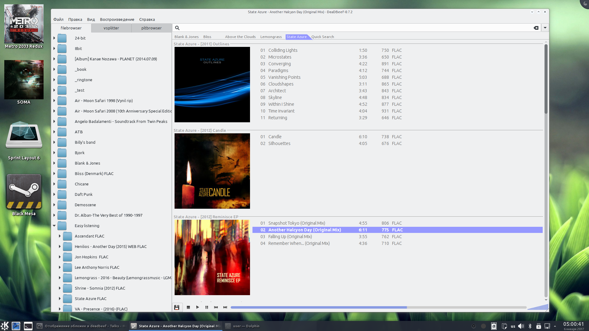Viewport: 589px width, 331px height.
Task: Click the search magnifier icon
Action: pyautogui.click(x=177, y=28)
